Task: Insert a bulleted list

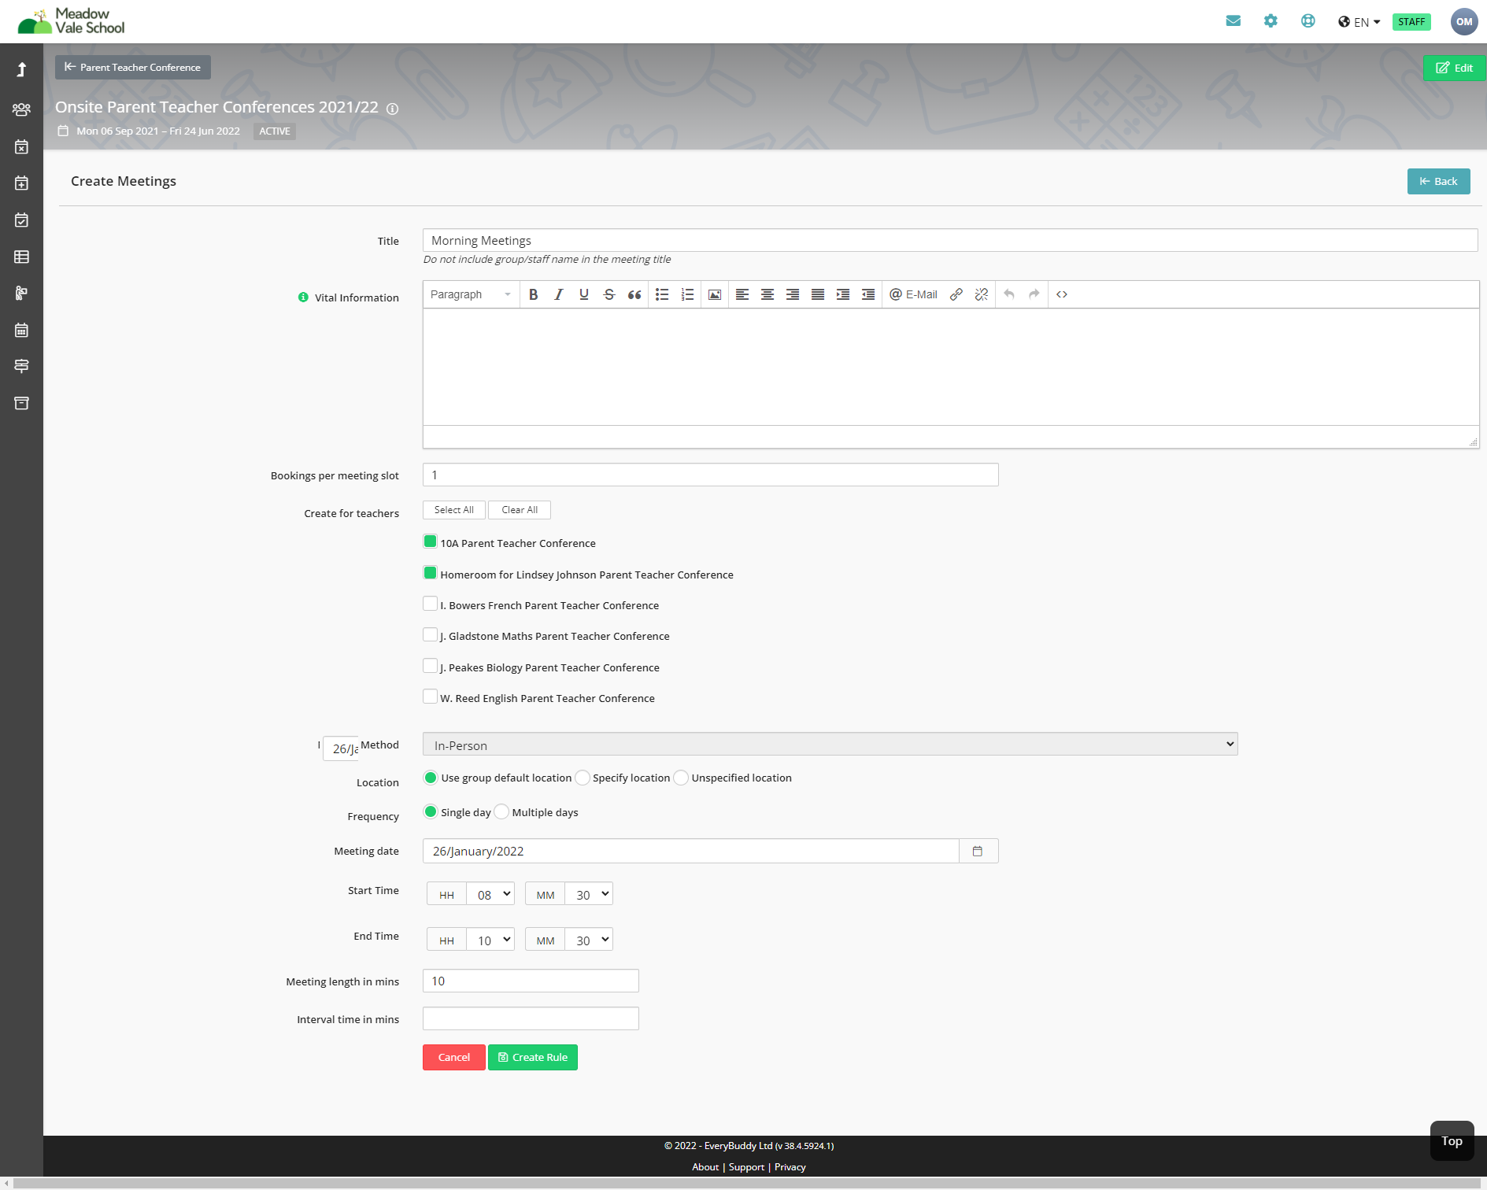Action: (662, 294)
